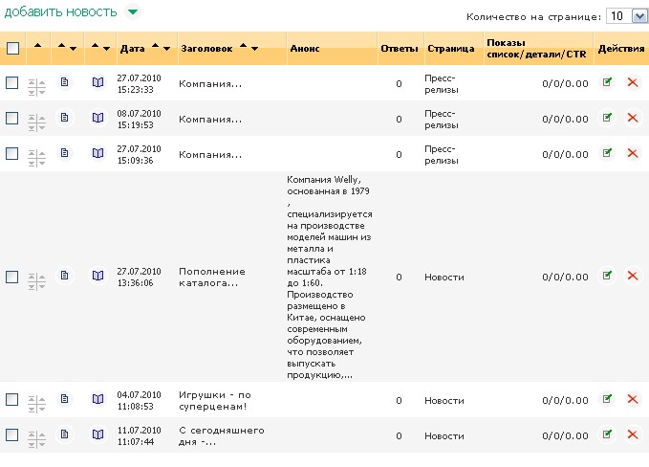The width and height of the screenshot is (649, 467).
Task: Edit the news item dated 27.07.2010 15:23:33
Action: pos(607,83)
